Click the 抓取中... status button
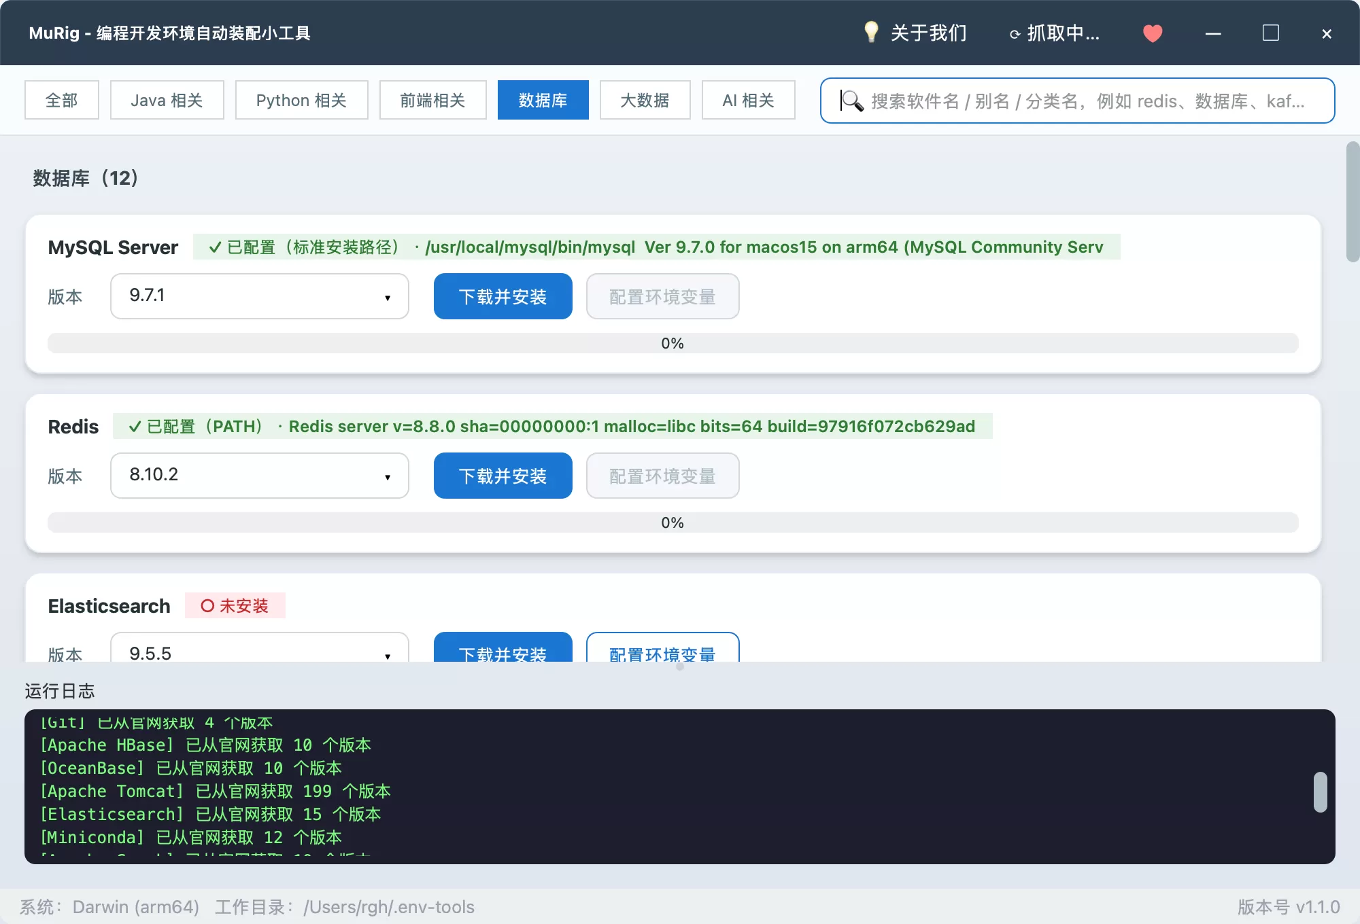Image resolution: width=1360 pixels, height=924 pixels. pyautogui.click(x=1055, y=33)
